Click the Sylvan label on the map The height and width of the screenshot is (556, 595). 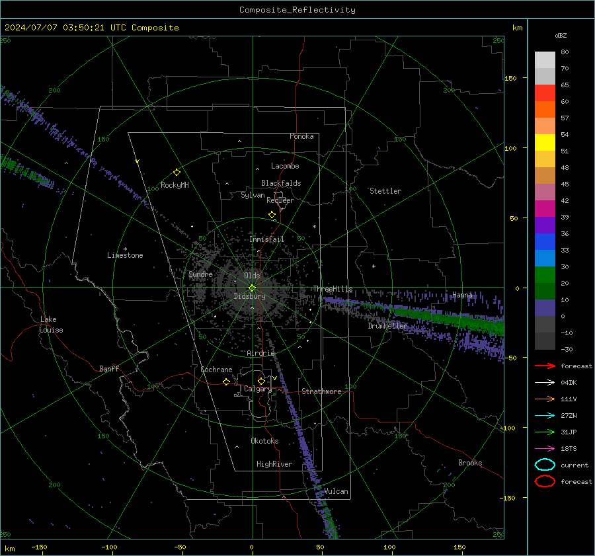coord(253,195)
